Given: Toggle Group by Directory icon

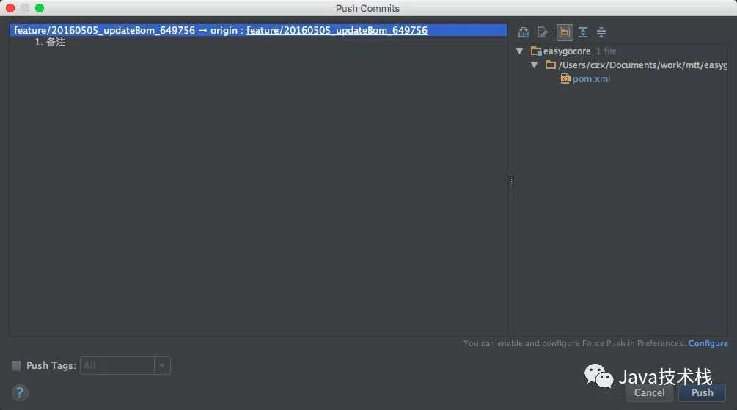Looking at the screenshot, I should (565, 32).
